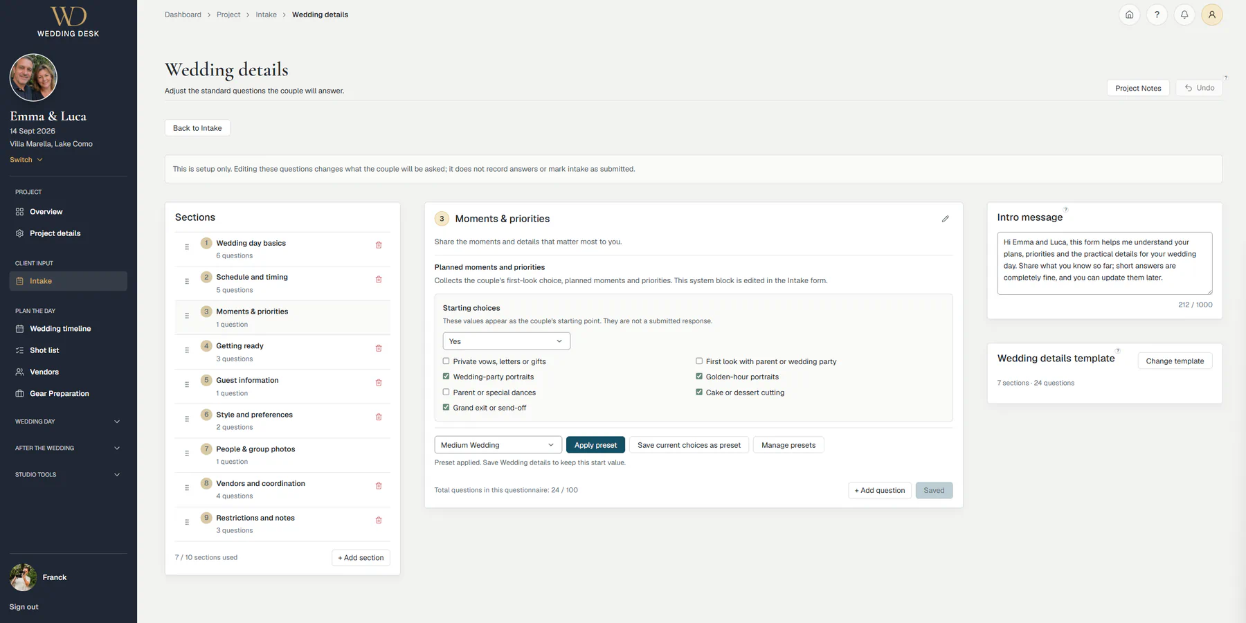Screen dimensions: 1246x623
Task: Open the Medium Wedding preset dropdown
Action: (x=498, y=445)
